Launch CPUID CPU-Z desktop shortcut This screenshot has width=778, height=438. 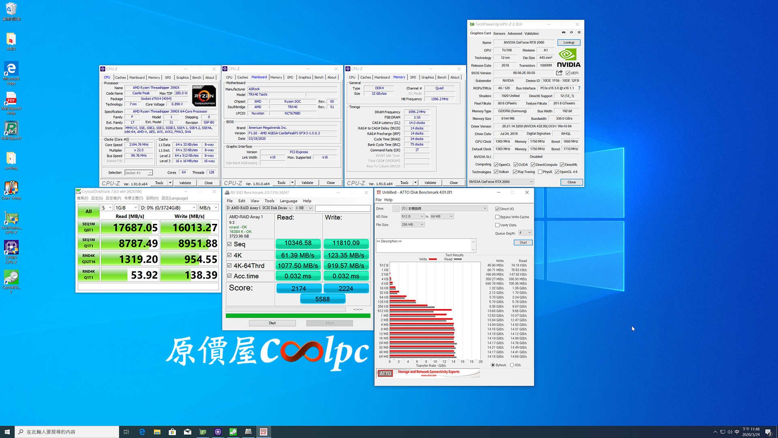pos(11,252)
